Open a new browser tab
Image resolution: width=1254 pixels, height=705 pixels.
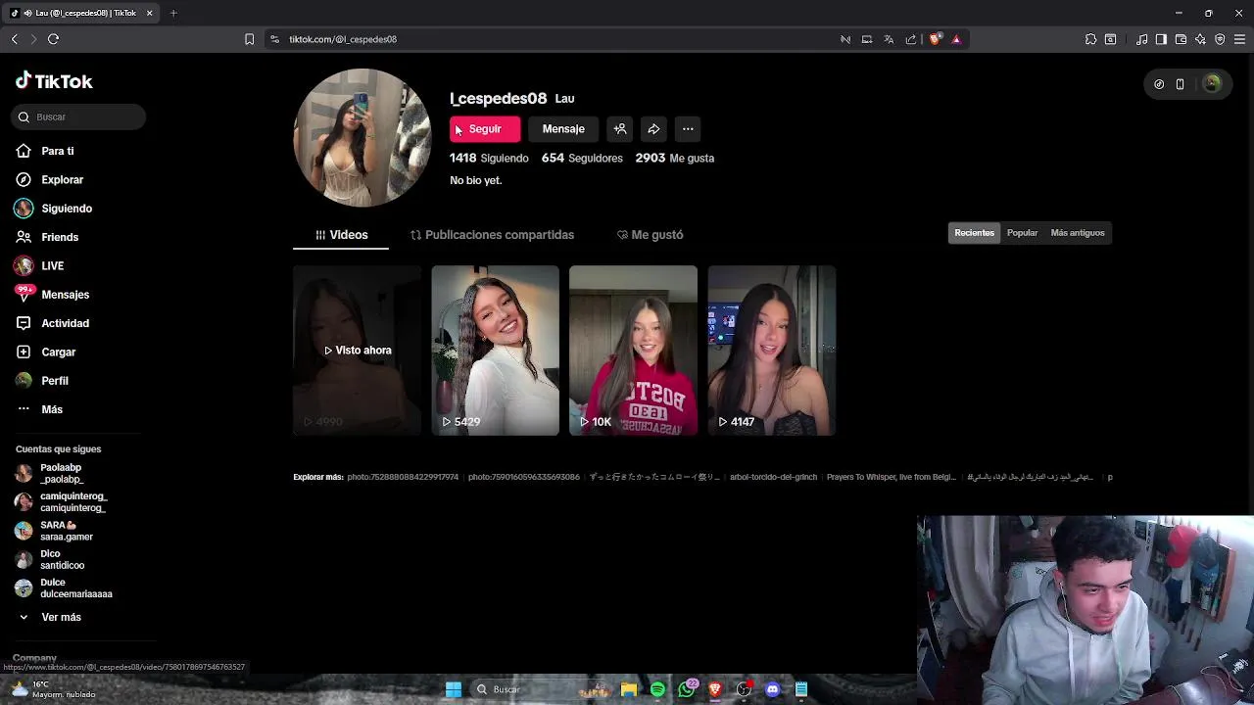(173, 13)
